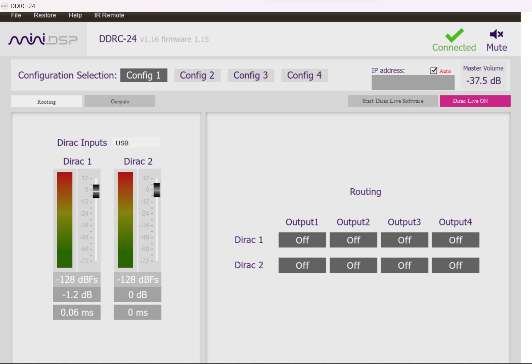
Task: Open the File menu
Action: 16,16
